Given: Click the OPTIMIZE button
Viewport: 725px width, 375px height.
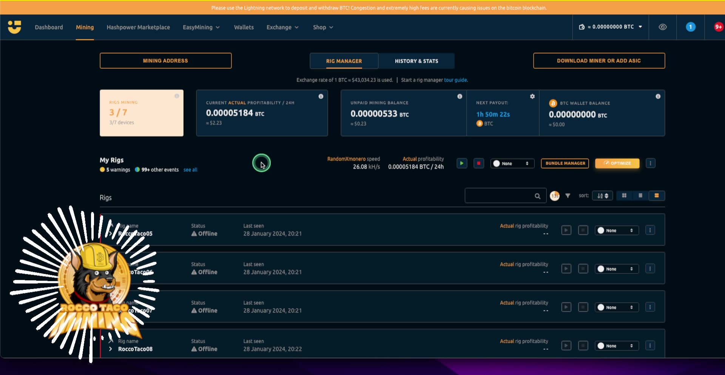Looking at the screenshot, I should click(x=617, y=163).
